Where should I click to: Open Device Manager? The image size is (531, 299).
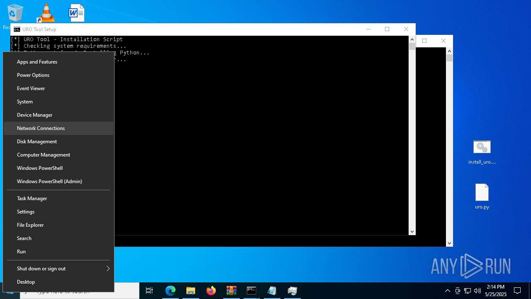tap(58, 115)
